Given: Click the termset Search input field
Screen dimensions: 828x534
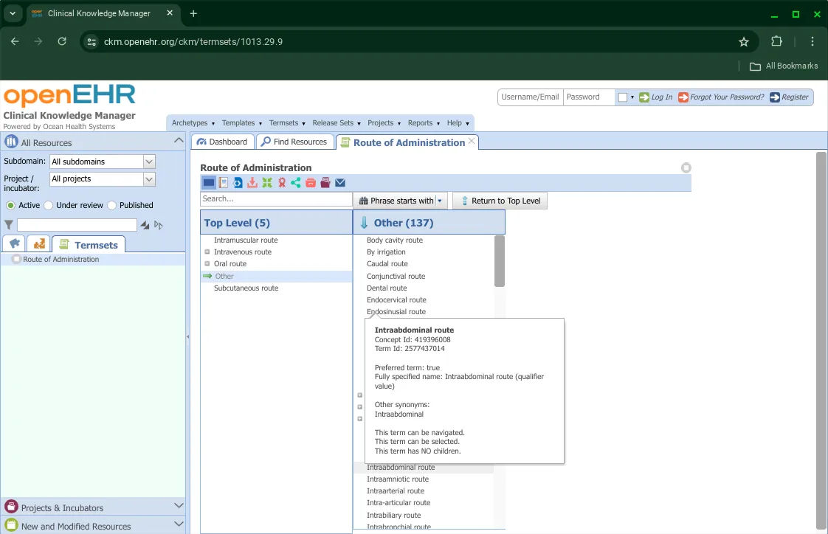Looking at the screenshot, I should [x=276, y=199].
